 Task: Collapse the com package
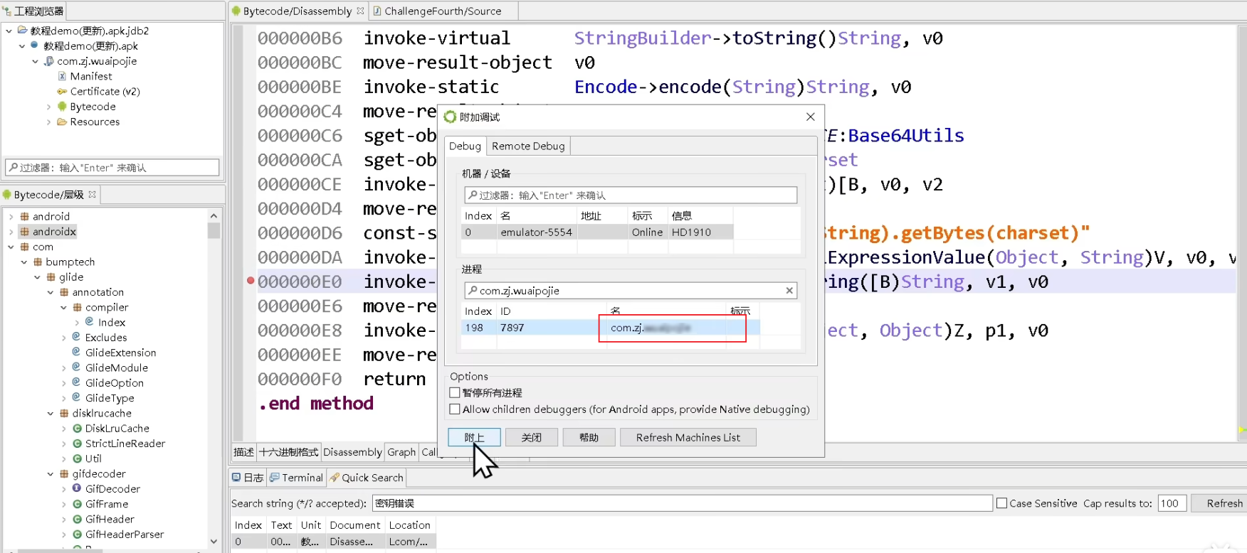click(11, 247)
